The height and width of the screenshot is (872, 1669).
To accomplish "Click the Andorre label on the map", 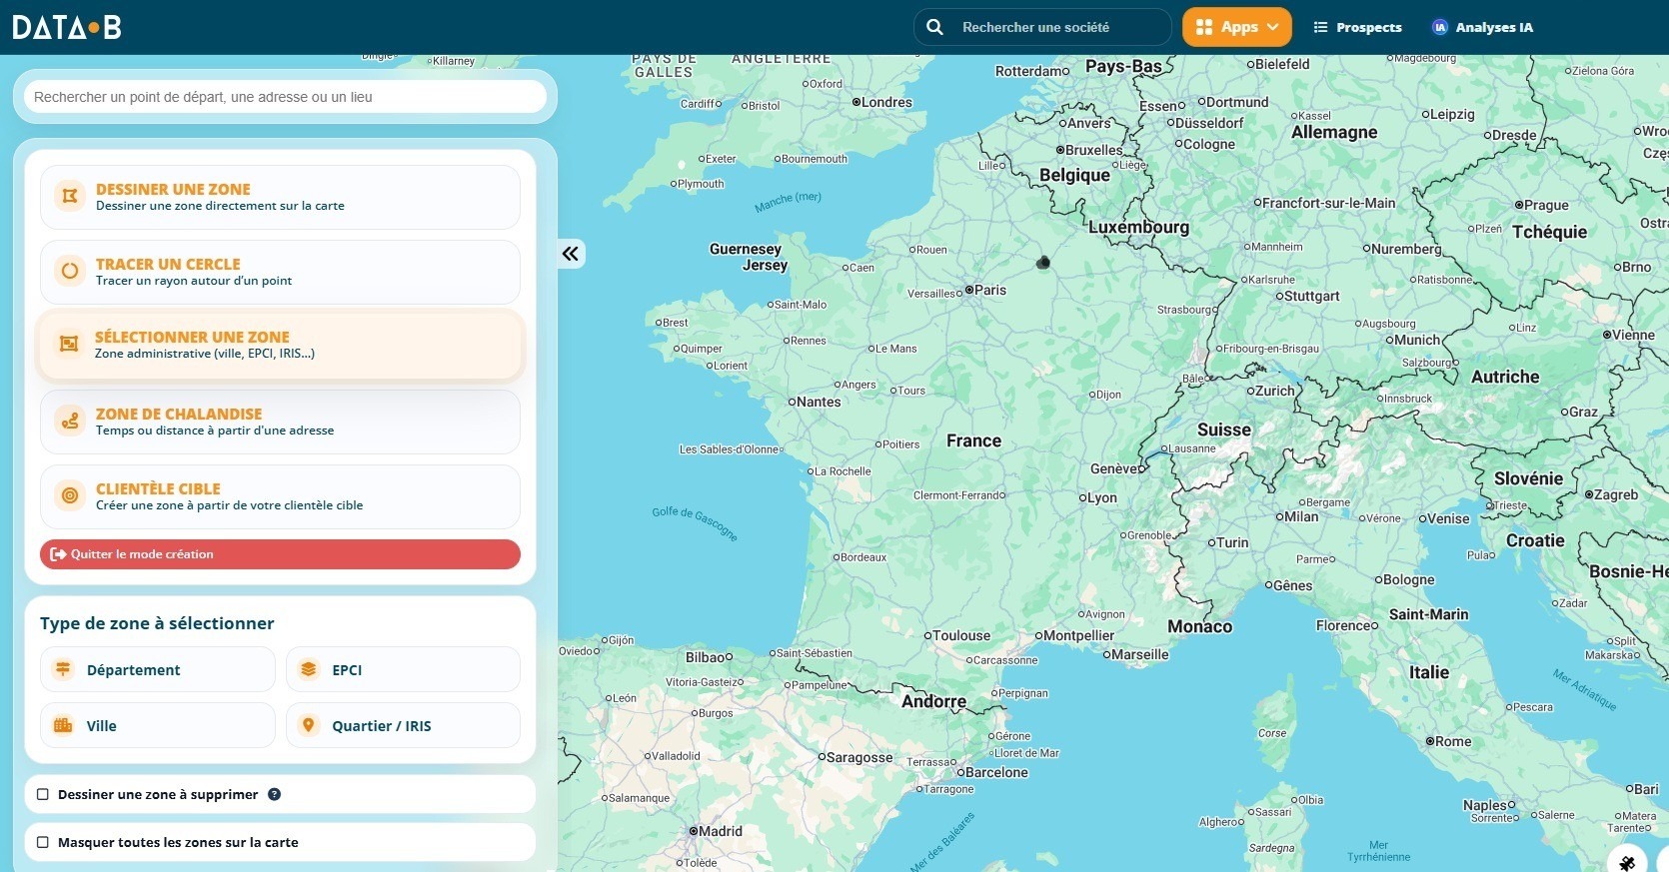I will point(933,701).
